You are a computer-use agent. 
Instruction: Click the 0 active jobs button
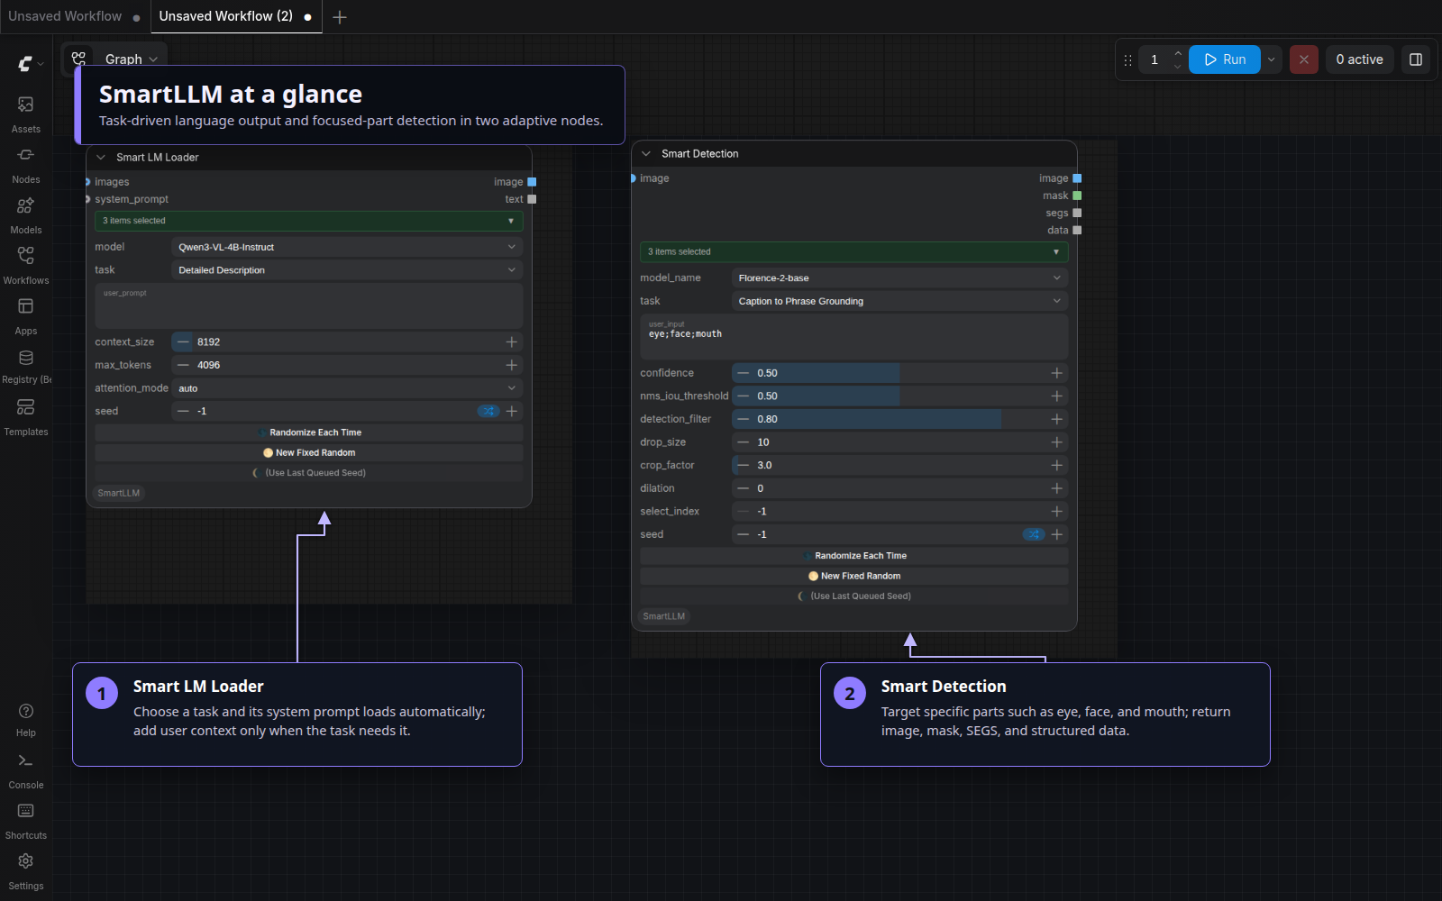pos(1359,59)
